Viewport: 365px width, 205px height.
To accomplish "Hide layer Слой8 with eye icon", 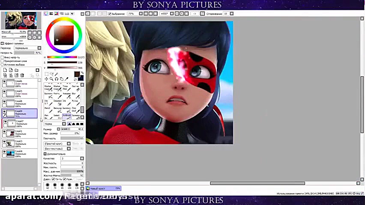I will [x=4, y=102].
